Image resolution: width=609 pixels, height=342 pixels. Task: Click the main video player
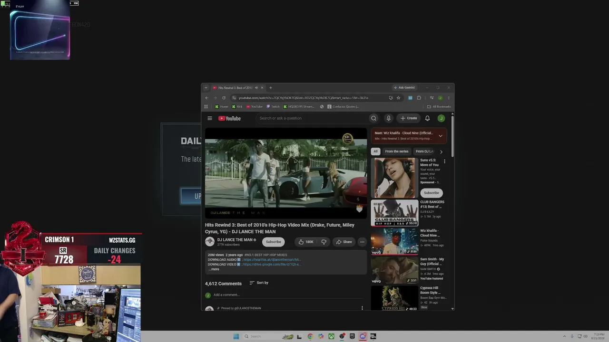pos(286,173)
